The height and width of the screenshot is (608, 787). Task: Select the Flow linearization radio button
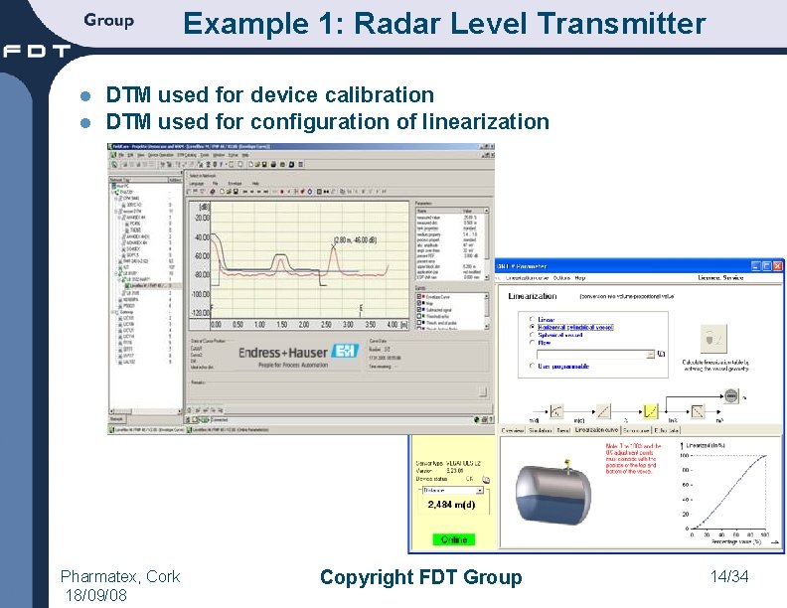[532, 343]
